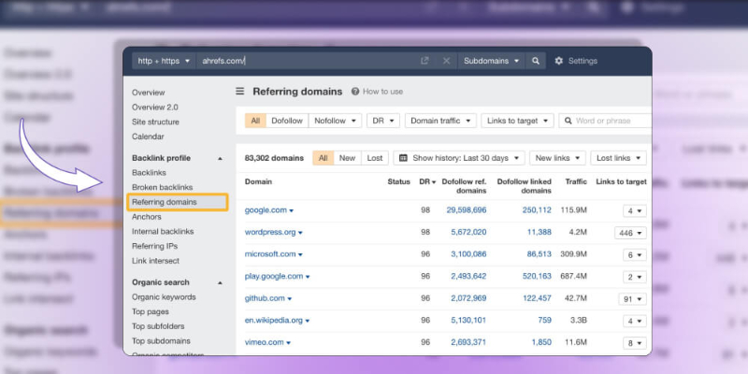Open wordpress.org links to target dropdown (446)
This screenshot has height=374, width=748.
[x=630, y=233]
